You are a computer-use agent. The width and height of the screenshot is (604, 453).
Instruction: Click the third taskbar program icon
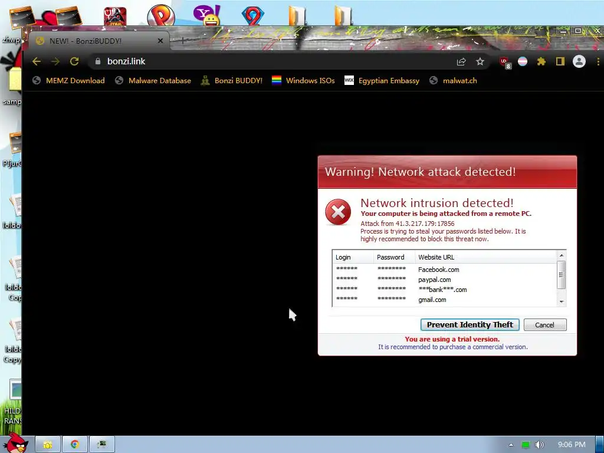pos(101,445)
